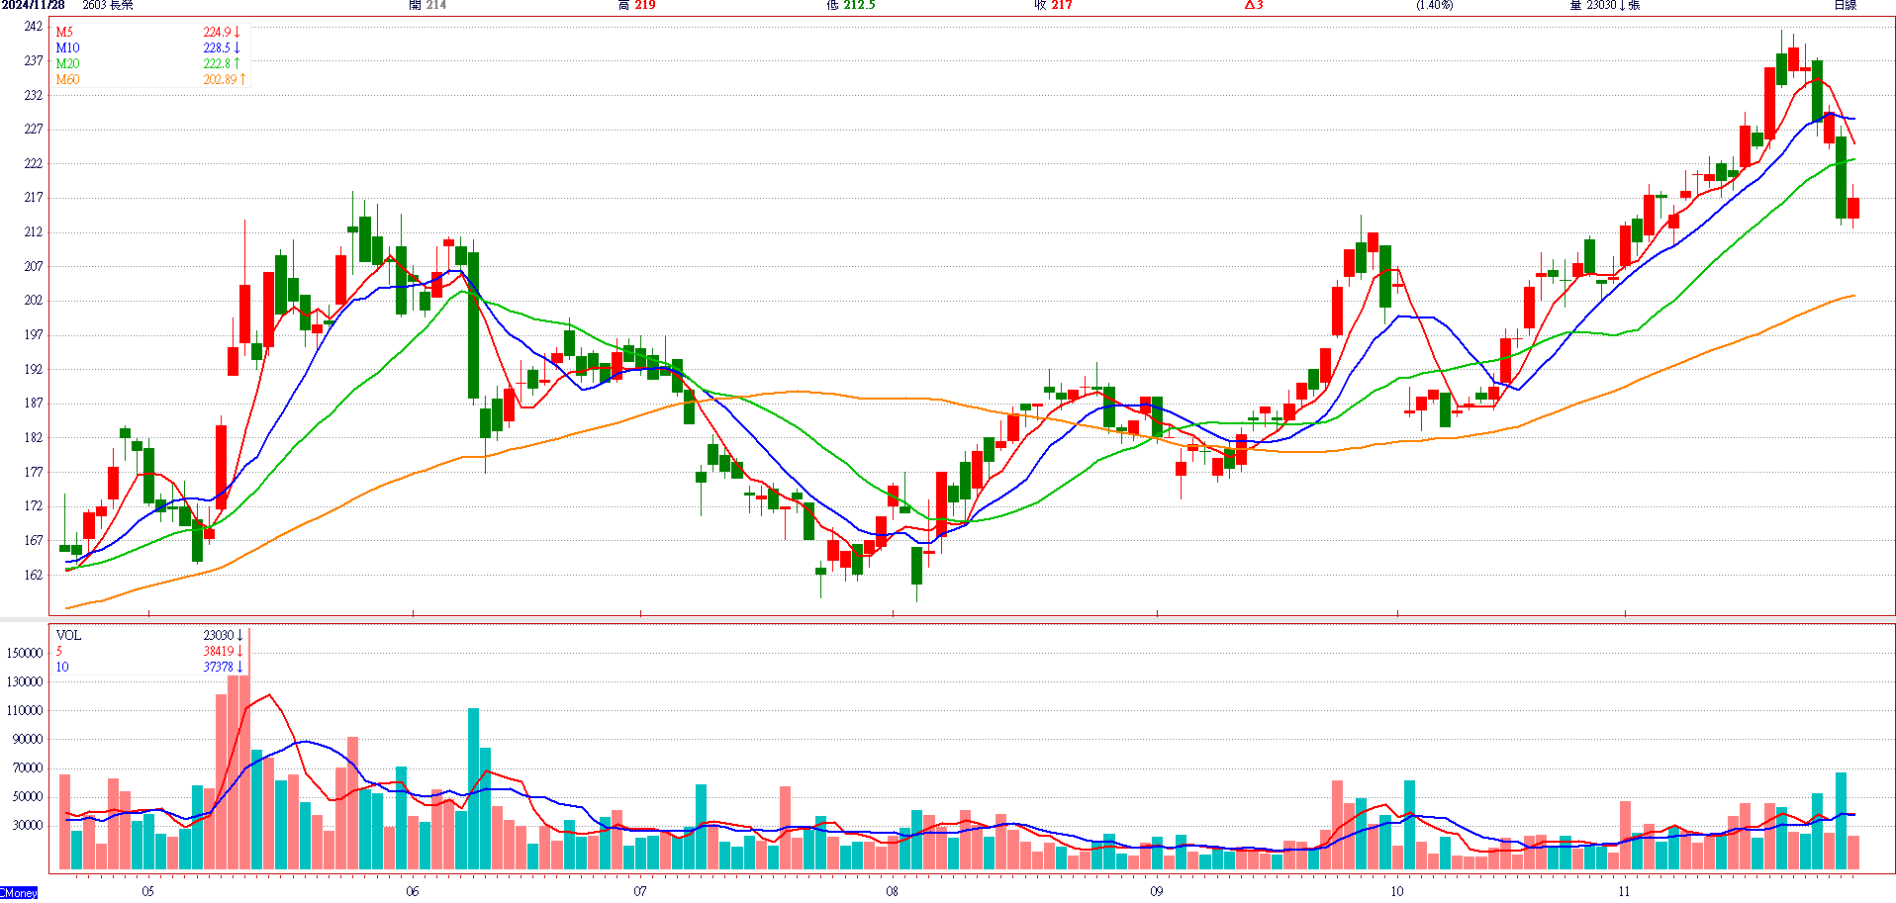Click the 30000 volume axis label
This screenshot has width=1896, height=903.
coord(28,826)
